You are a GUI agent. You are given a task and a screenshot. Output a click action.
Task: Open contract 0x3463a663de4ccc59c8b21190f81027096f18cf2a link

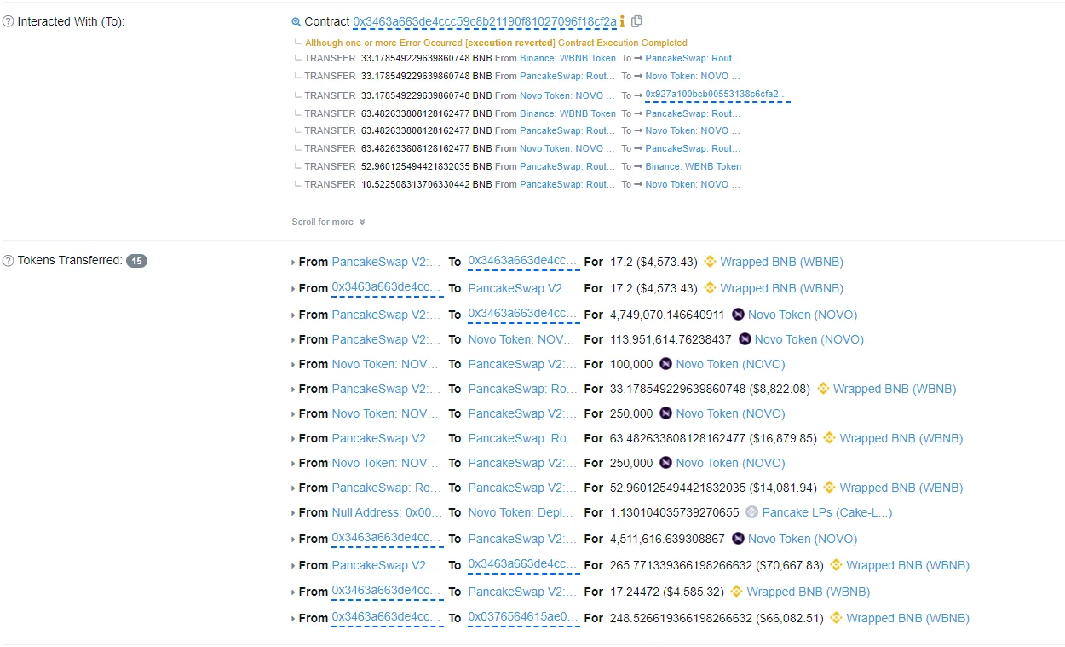[485, 21]
